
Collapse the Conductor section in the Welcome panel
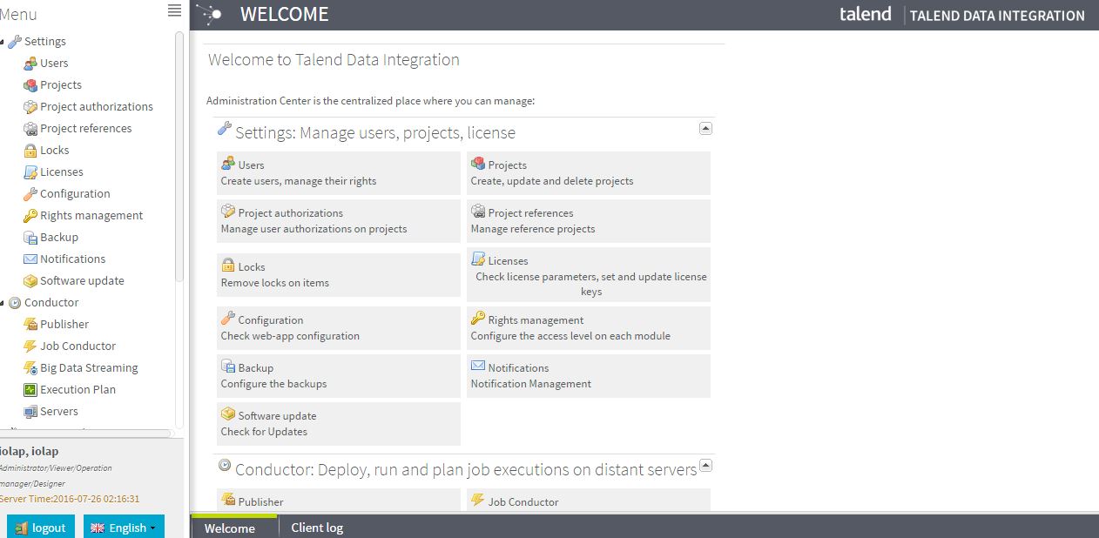pyautogui.click(x=706, y=465)
